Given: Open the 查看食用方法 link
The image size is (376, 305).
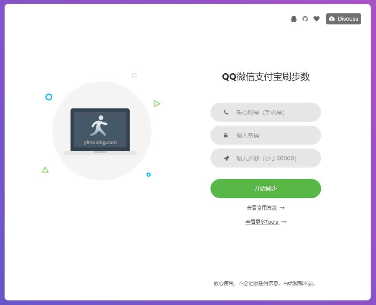Looking at the screenshot, I should [x=262, y=208].
